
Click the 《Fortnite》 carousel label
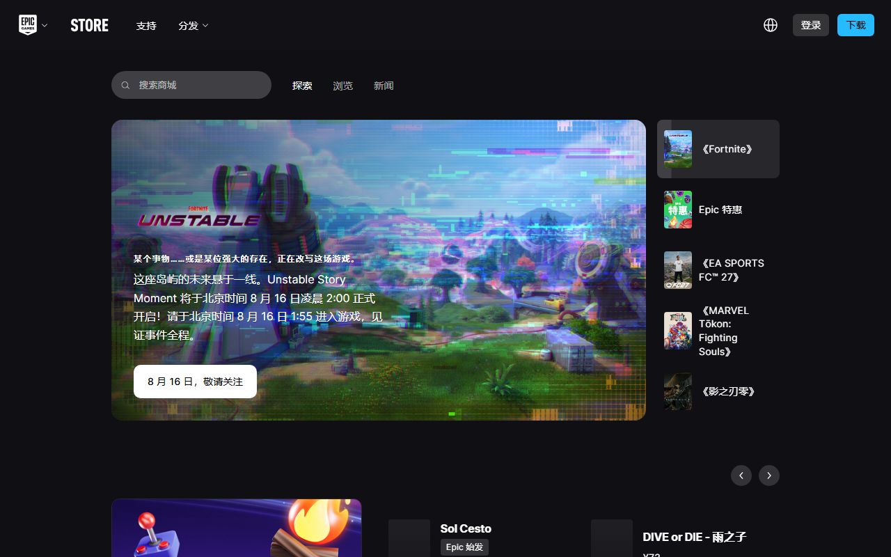tap(727, 149)
